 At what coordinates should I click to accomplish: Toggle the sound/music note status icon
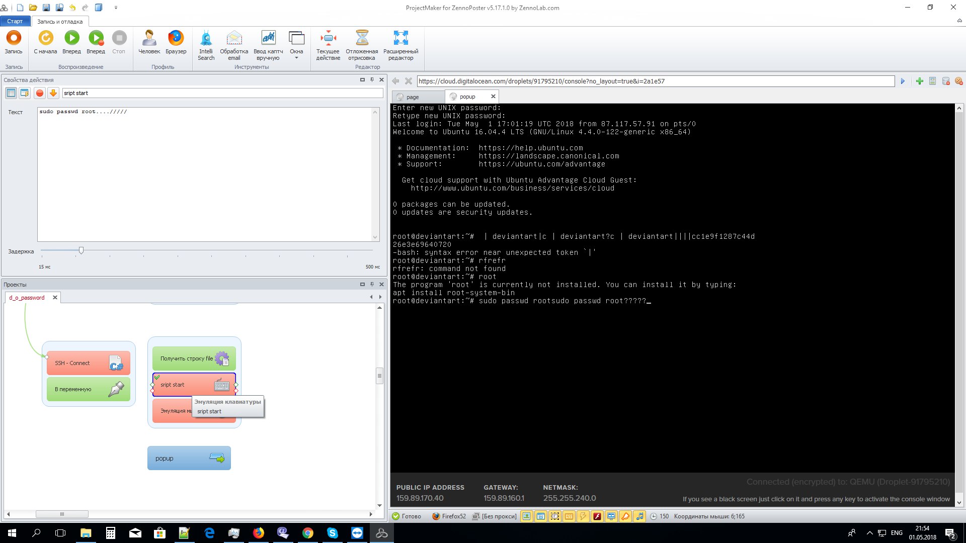639,516
